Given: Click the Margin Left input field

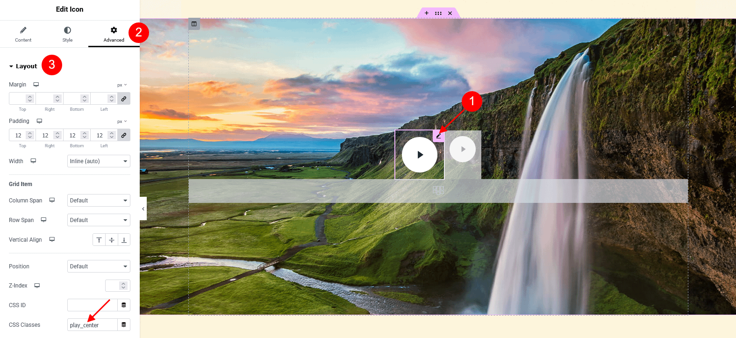Looking at the screenshot, I should [x=103, y=99].
